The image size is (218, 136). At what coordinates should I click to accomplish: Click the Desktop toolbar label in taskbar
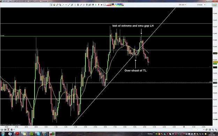[150, 134]
